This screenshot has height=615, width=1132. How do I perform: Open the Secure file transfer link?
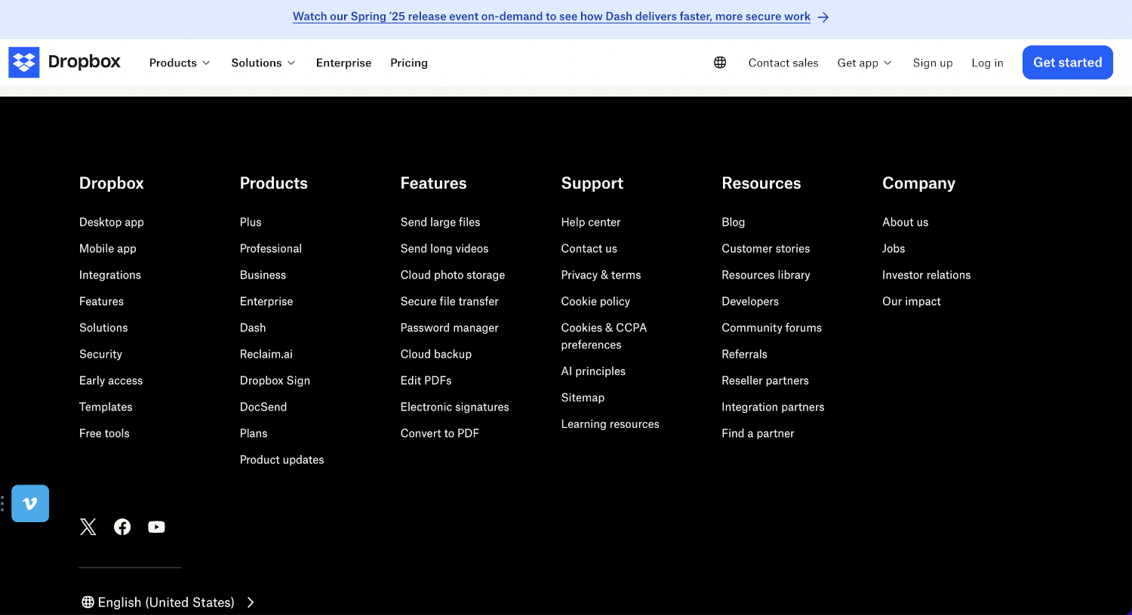pos(449,301)
